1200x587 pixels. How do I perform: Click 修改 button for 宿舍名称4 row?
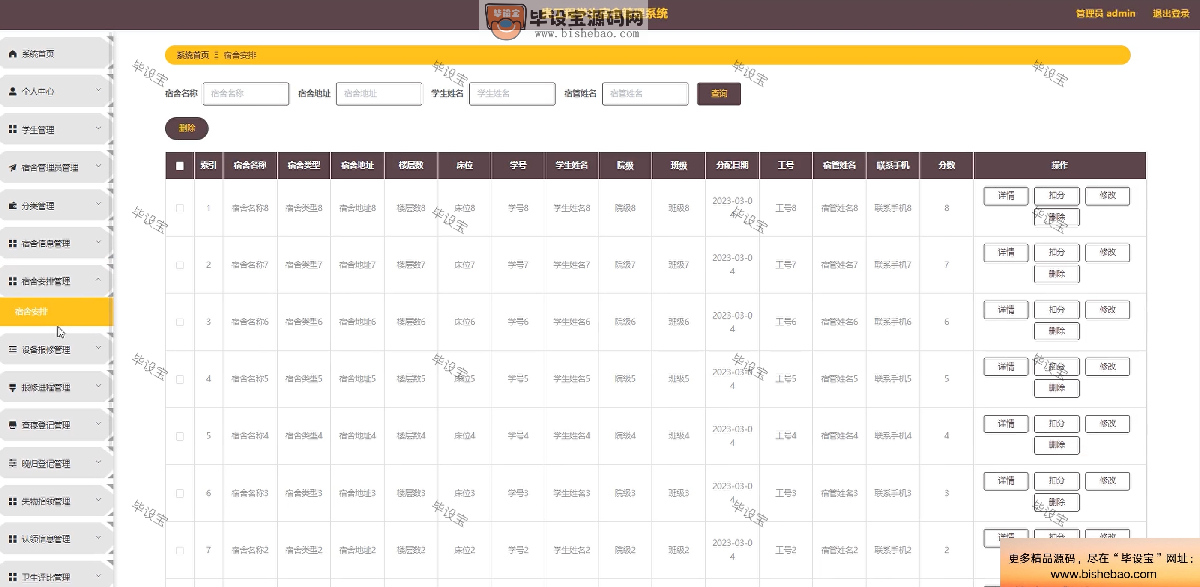1107,424
